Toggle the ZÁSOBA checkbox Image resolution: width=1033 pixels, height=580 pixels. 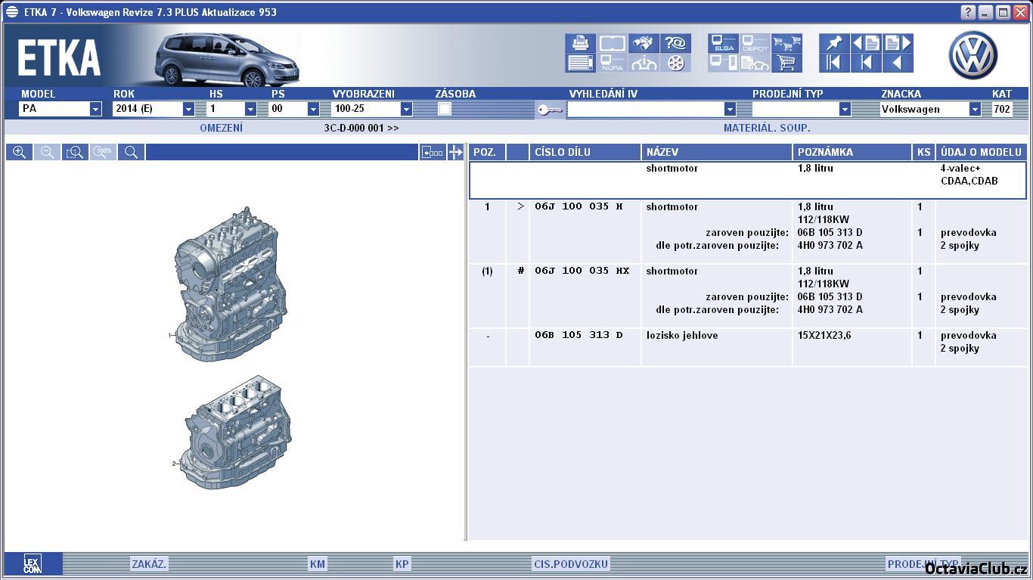(445, 109)
